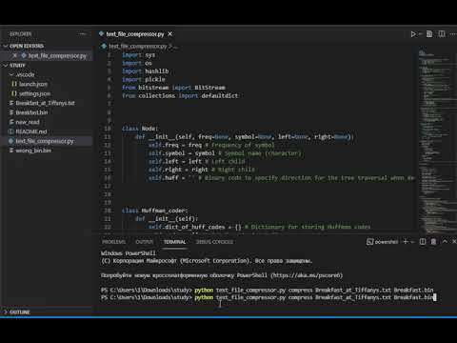Open run options dropdown beside play button

coord(420,34)
